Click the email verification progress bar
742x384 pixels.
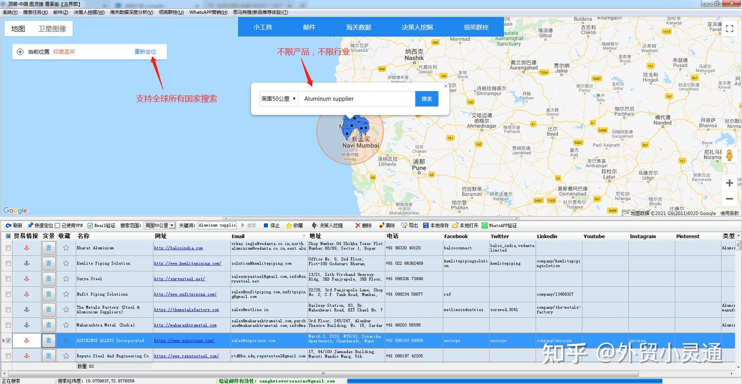point(505,381)
